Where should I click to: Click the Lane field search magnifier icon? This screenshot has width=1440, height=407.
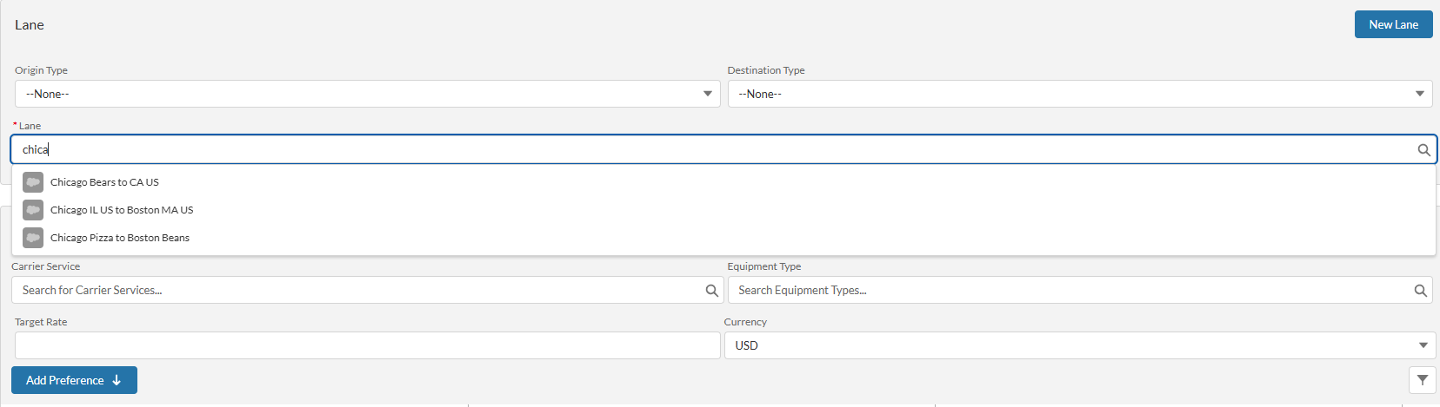[1423, 150]
